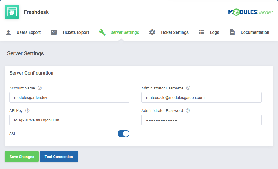
Task: Go to the Ticket Settings tab
Action: pyautogui.click(x=169, y=32)
